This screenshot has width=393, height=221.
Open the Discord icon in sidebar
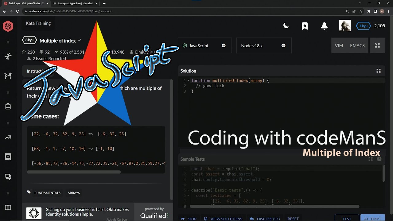coord(8,157)
